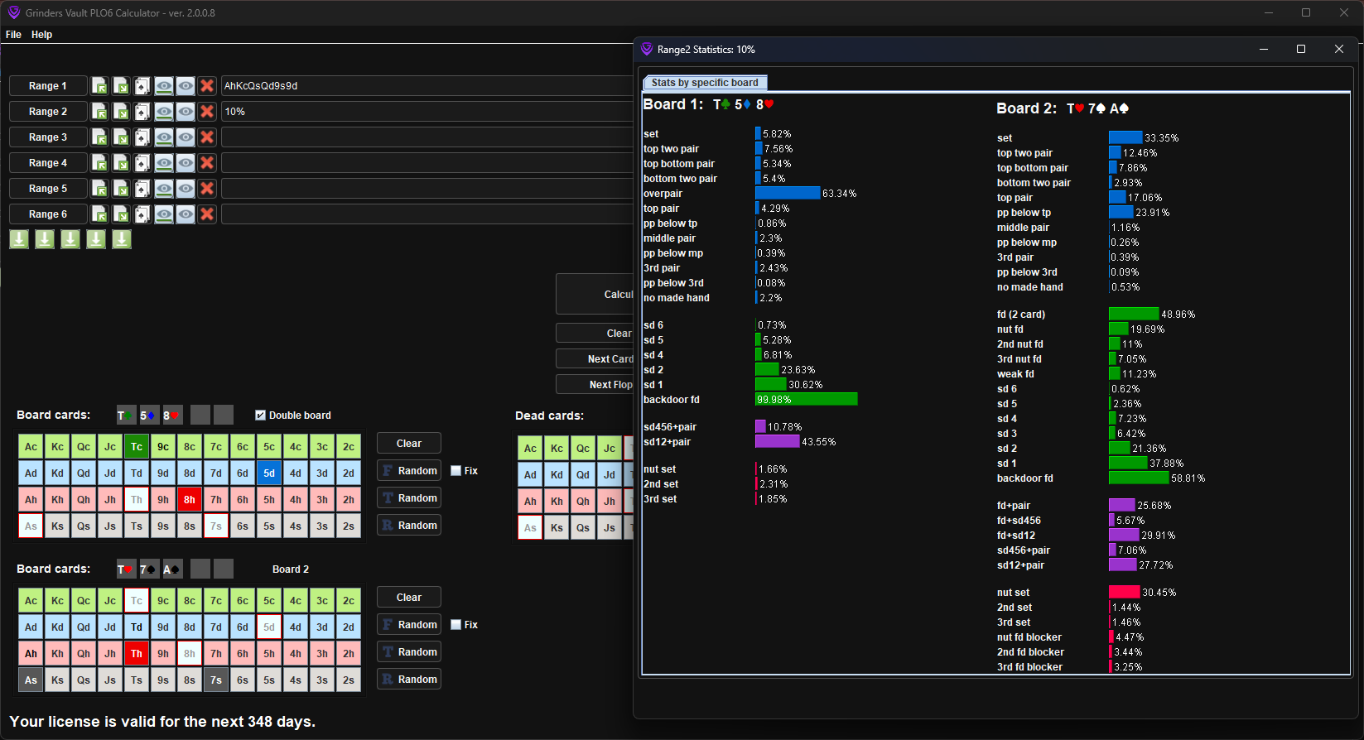This screenshot has width=1364, height=740.
Task: Click the green-underlined eye icon for Range 1
Action: pyautogui.click(x=164, y=86)
